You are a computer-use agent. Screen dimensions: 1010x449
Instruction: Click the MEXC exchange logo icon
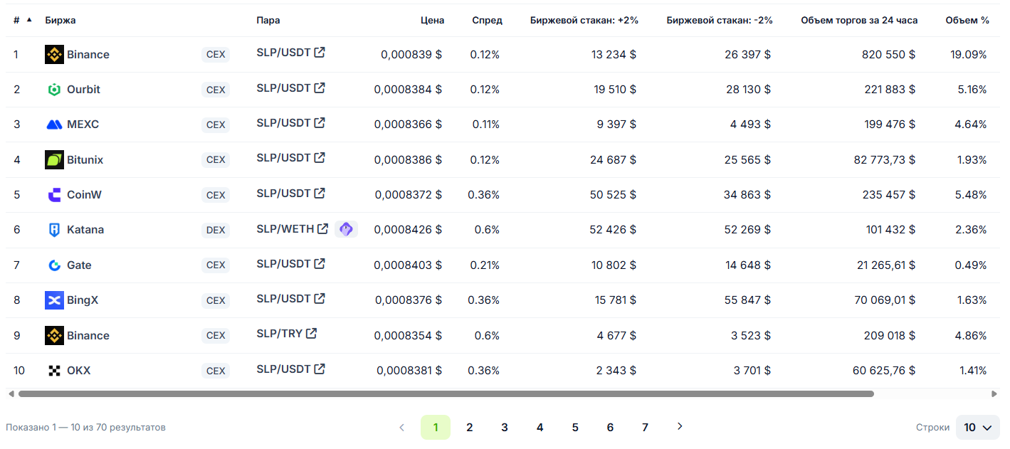pos(54,125)
